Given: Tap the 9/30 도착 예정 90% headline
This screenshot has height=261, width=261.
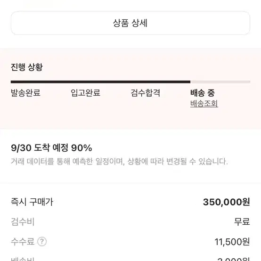Looking at the screenshot, I should [x=51, y=147].
